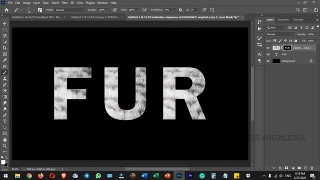
Task: Open the Plugins menu
Action: (x=90, y=3)
